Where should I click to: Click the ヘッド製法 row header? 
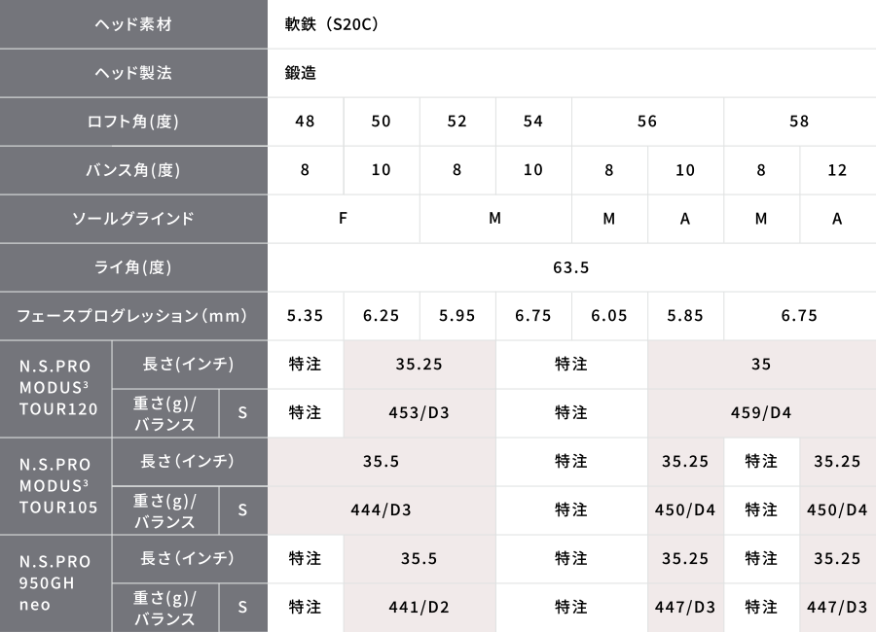[x=133, y=73]
